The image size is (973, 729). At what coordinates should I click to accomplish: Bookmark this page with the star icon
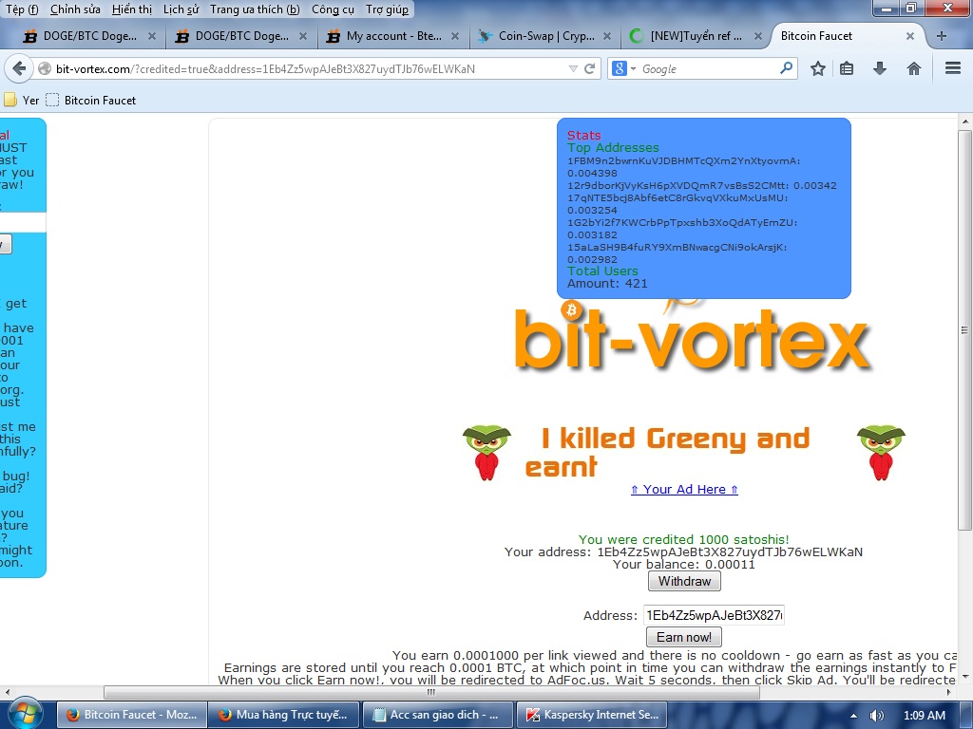click(x=818, y=68)
